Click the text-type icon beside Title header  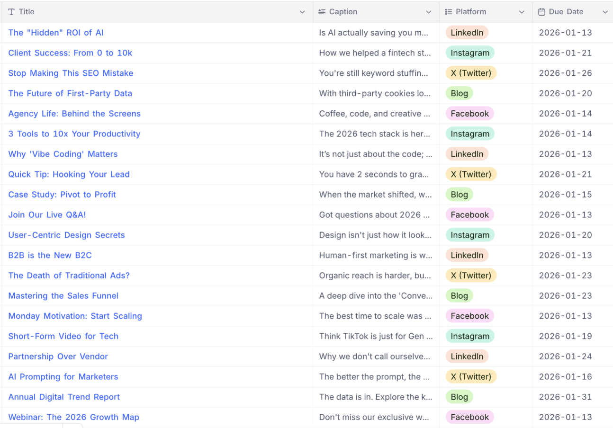pos(11,12)
